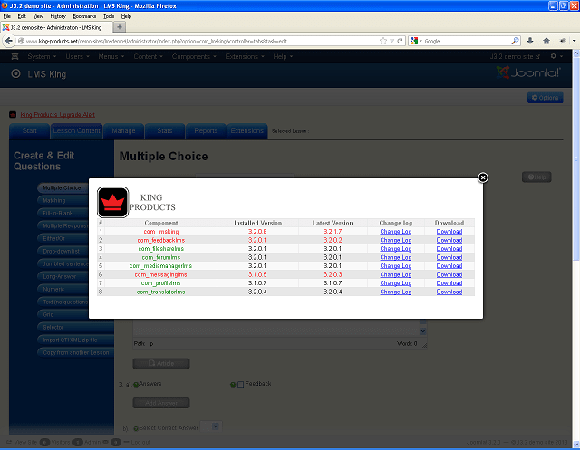Open the URL history dropdown arrow
The height and width of the screenshot is (450, 580).
[392, 41]
